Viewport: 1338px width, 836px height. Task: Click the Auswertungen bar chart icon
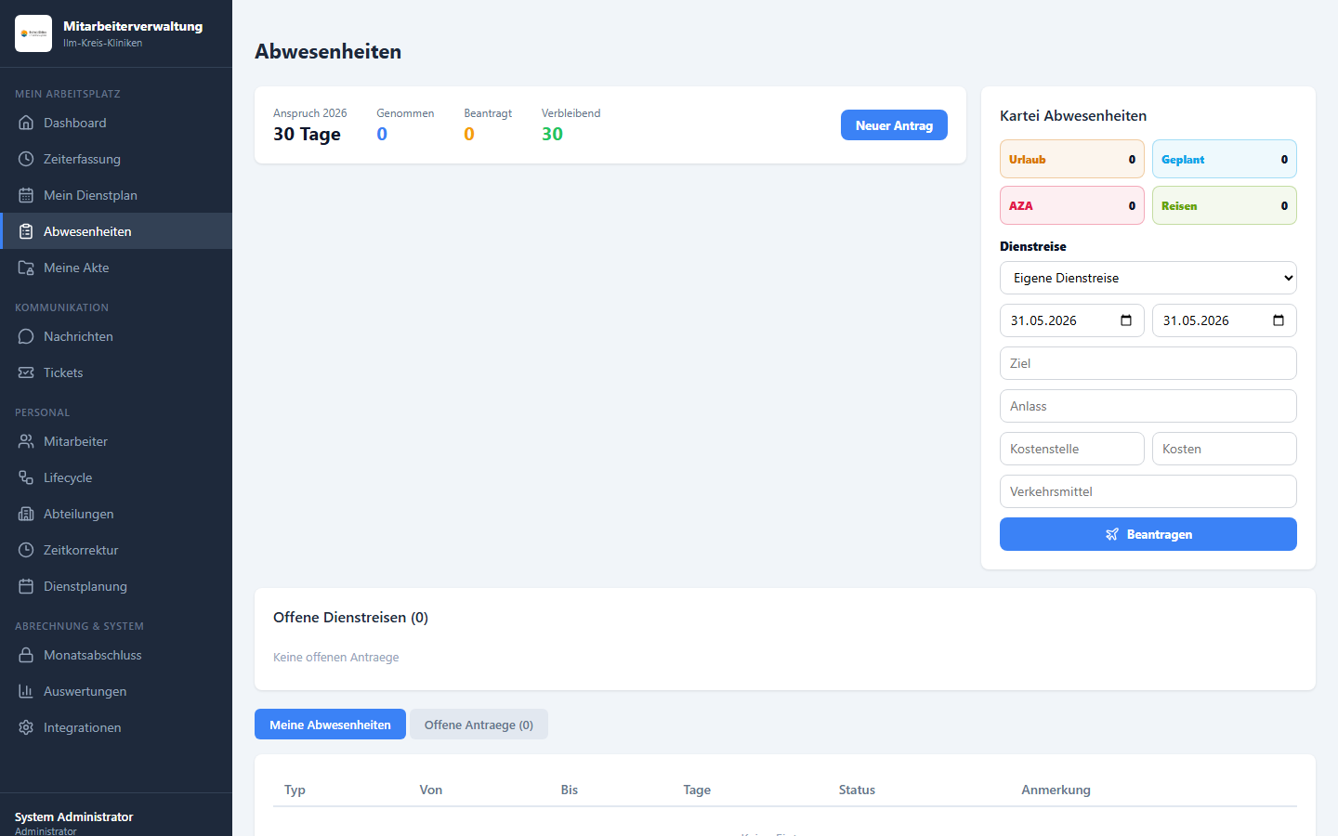pos(26,691)
